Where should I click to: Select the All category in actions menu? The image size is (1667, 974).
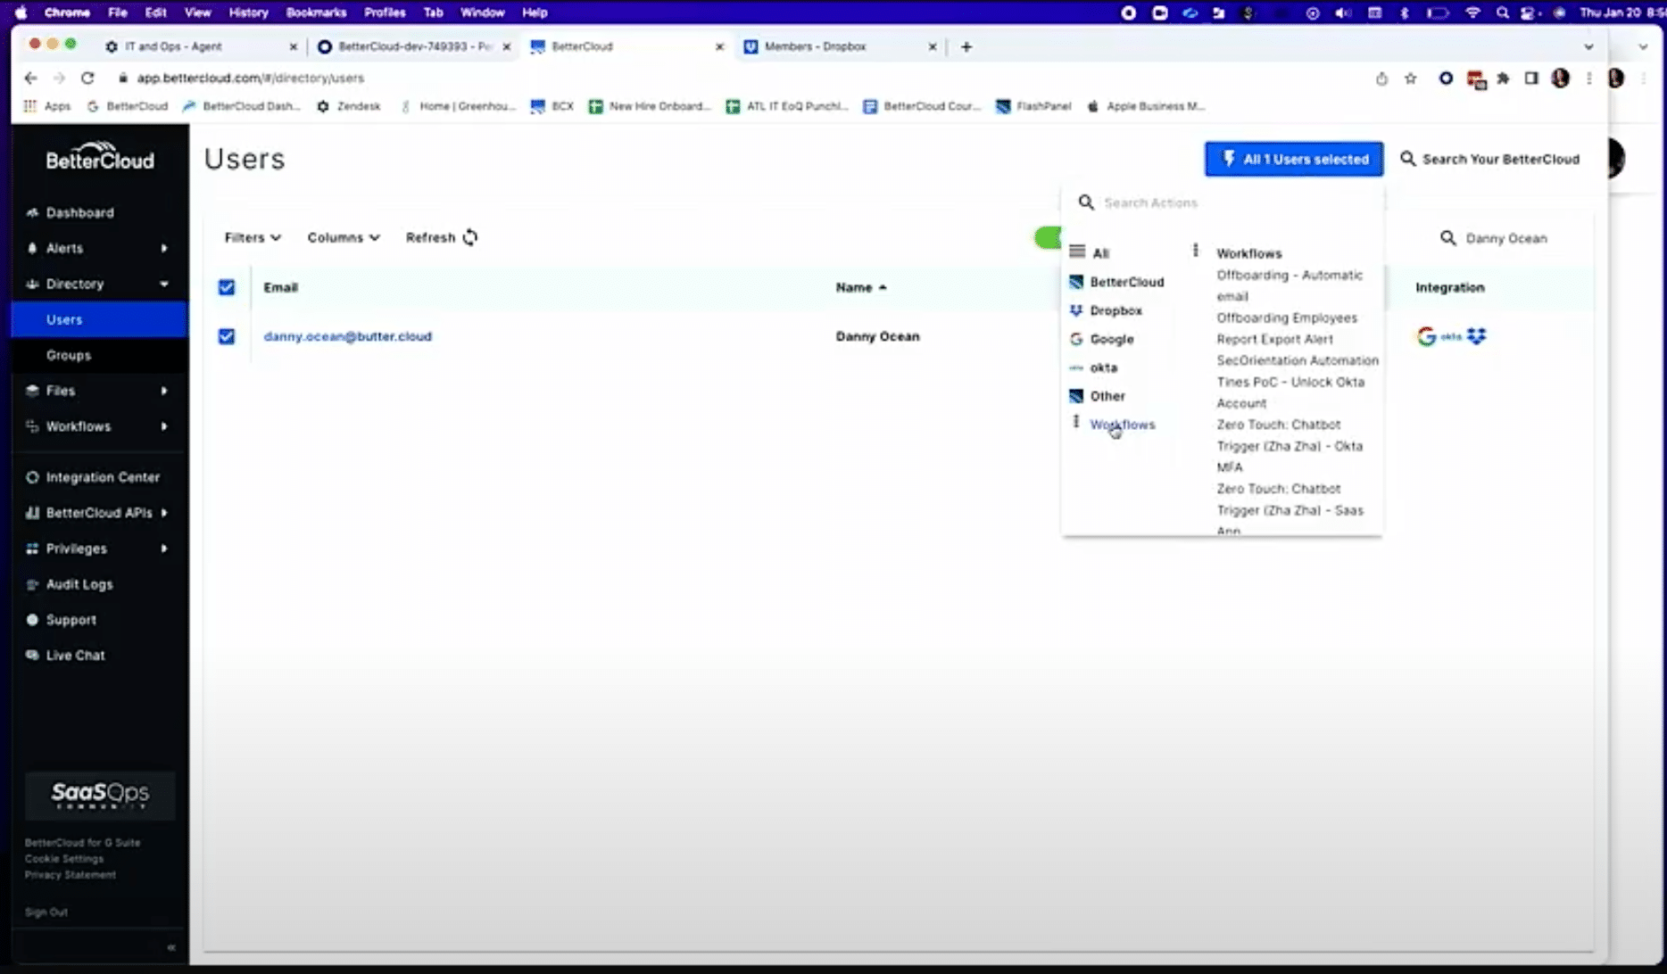(x=1091, y=253)
